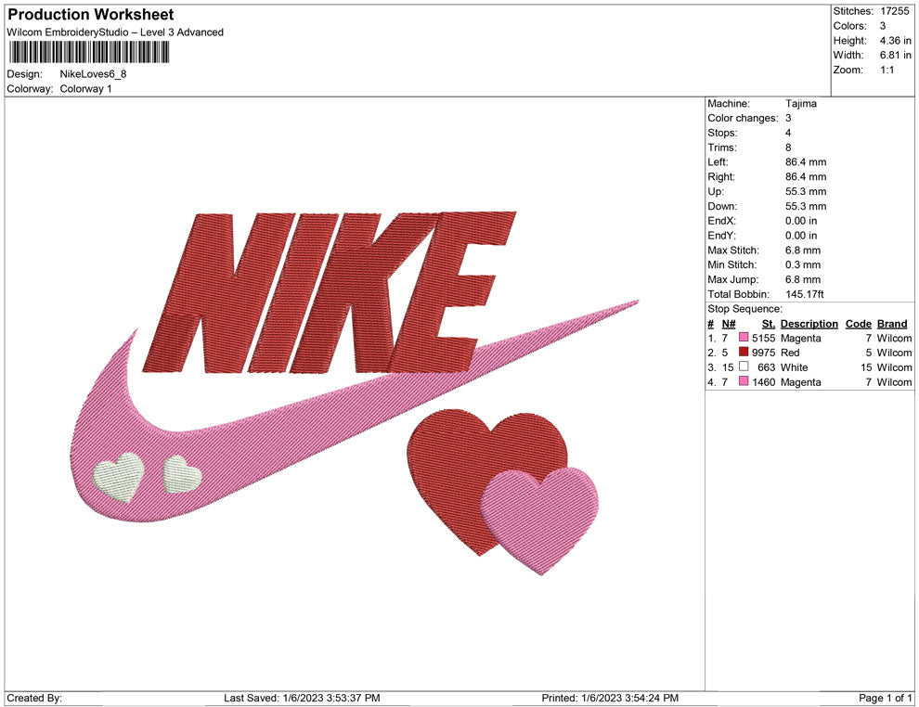919x707 pixels.
Task: Click the Stitches count 17255
Action: pyautogui.click(x=894, y=11)
